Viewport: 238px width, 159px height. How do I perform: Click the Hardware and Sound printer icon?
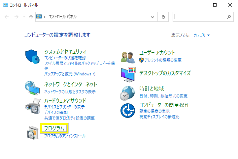[32, 107]
